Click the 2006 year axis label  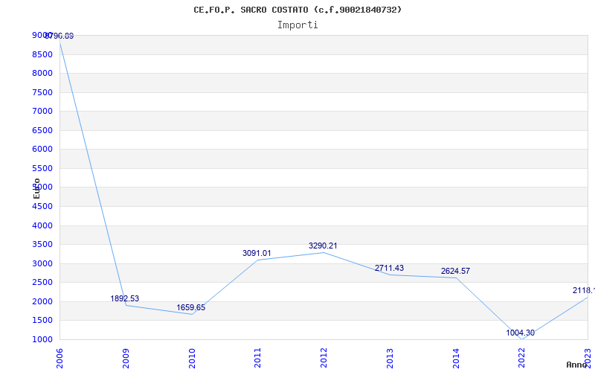(59, 359)
